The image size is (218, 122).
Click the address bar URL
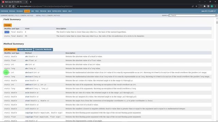point(46,6)
